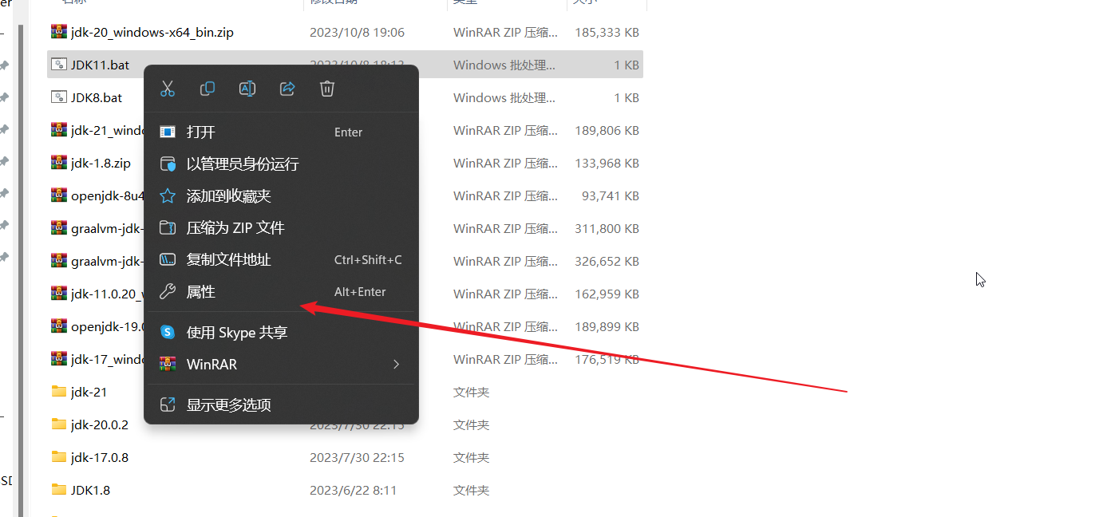
Task: Select file jdk-20_windows-x64_bin.zip
Action: pyautogui.click(x=152, y=33)
